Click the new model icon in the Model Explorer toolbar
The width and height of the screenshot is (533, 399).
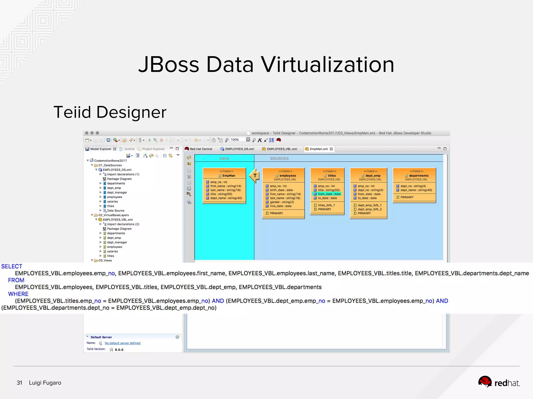(x=128, y=156)
